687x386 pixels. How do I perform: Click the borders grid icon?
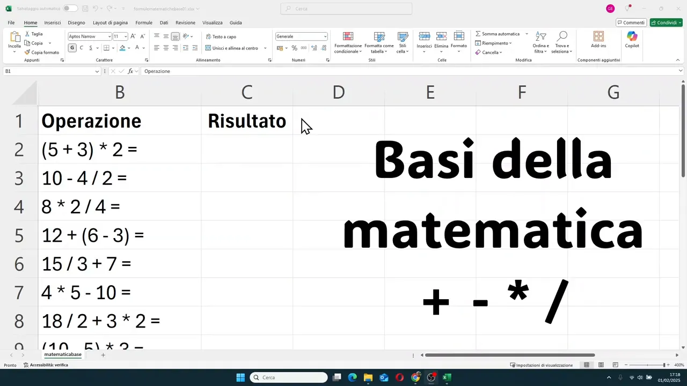tap(106, 48)
